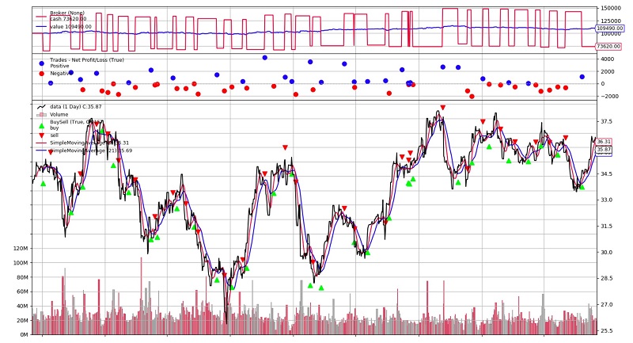Click the red line sample beside cash 73620.00
Screen dimensions: 633x343
pos(41,17)
